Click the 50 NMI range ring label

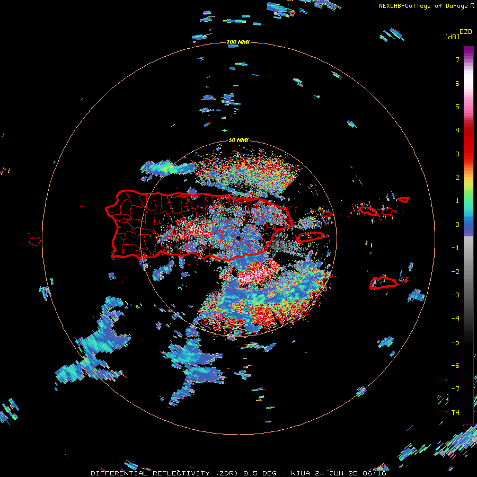pyautogui.click(x=238, y=140)
